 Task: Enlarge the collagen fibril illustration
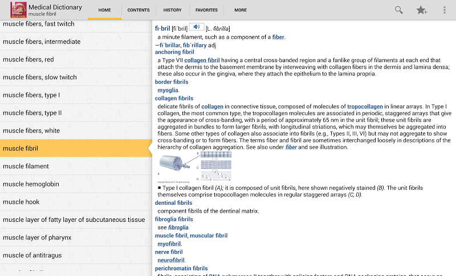pos(194,167)
